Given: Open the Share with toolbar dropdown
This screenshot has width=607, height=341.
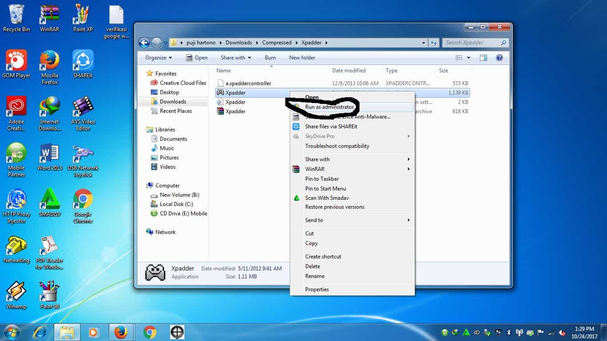Looking at the screenshot, I should tap(236, 58).
